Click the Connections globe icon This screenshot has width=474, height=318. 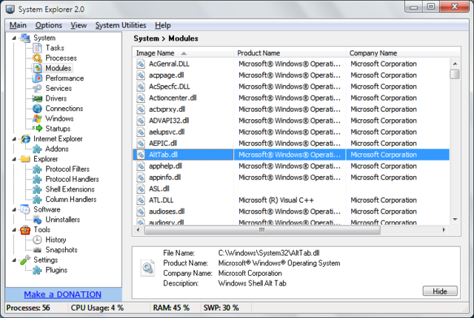pyautogui.click(x=37, y=108)
